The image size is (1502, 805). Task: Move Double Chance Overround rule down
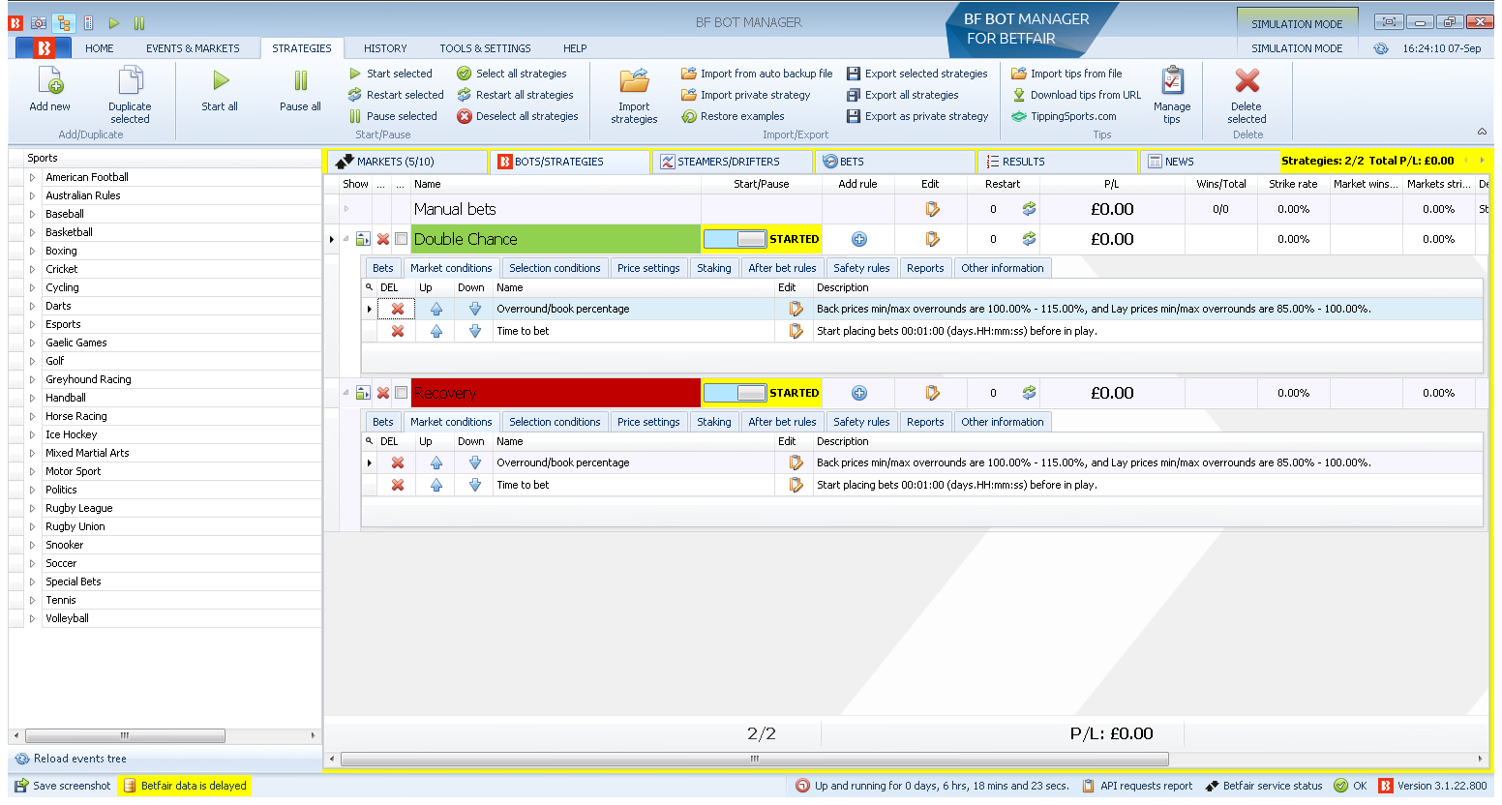[x=475, y=309]
